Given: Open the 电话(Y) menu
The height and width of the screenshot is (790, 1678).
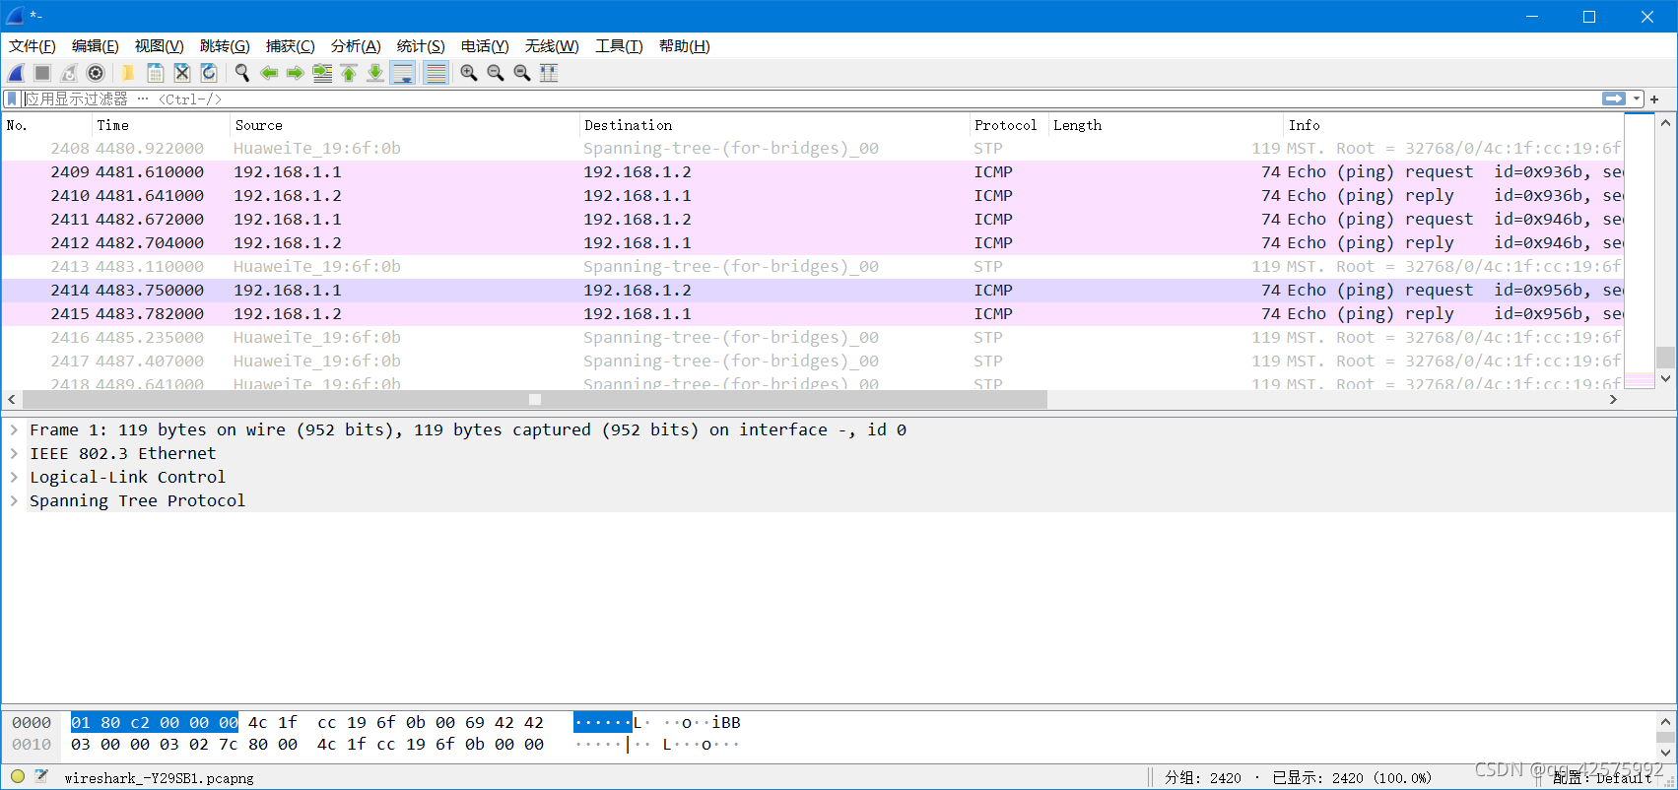Looking at the screenshot, I should [x=485, y=46].
